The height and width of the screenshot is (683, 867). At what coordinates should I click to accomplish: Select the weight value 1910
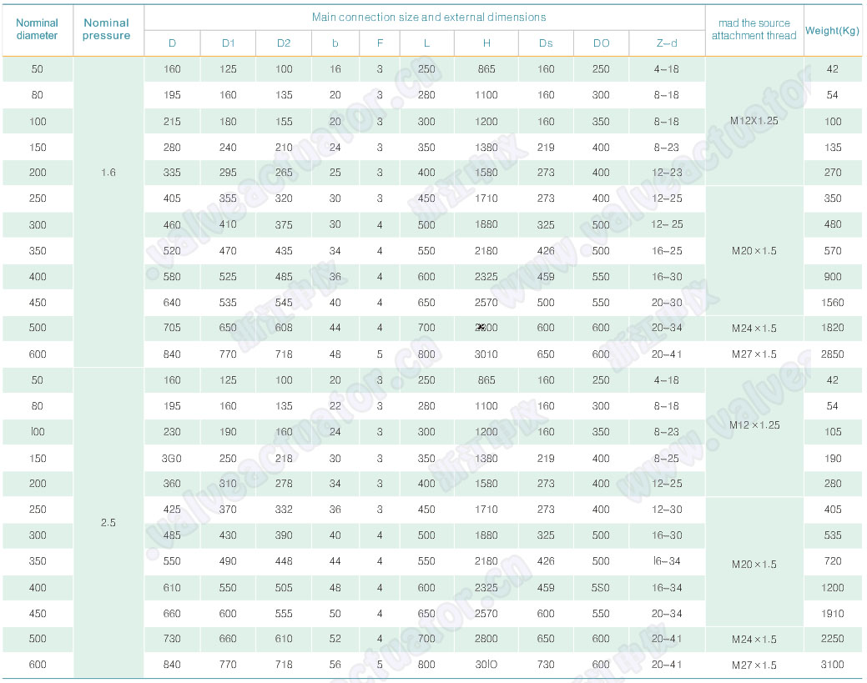[x=832, y=614]
